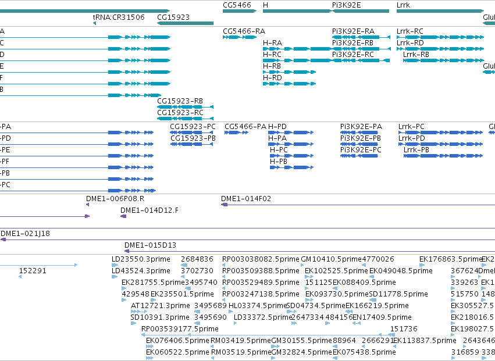
Task: Click the Lrrk-PD protein label
Action: (x=412, y=138)
